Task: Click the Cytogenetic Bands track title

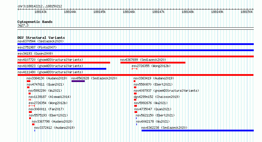Action: click(x=35, y=22)
